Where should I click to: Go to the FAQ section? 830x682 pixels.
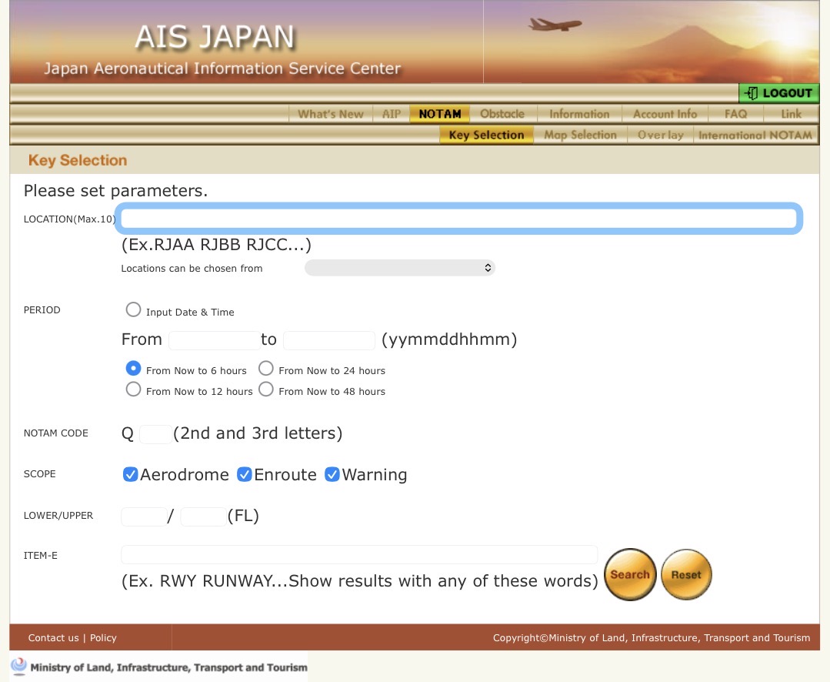pos(735,113)
